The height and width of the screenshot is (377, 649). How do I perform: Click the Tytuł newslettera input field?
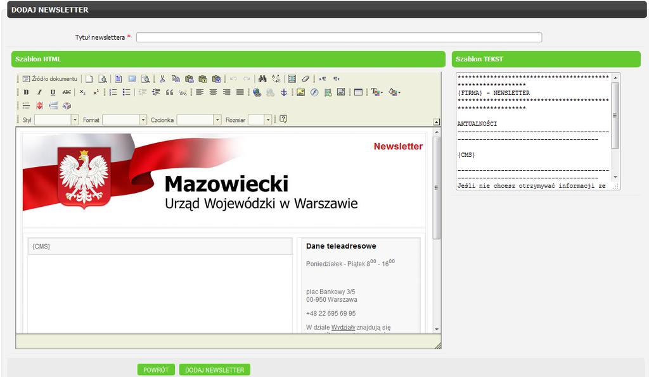339,37
